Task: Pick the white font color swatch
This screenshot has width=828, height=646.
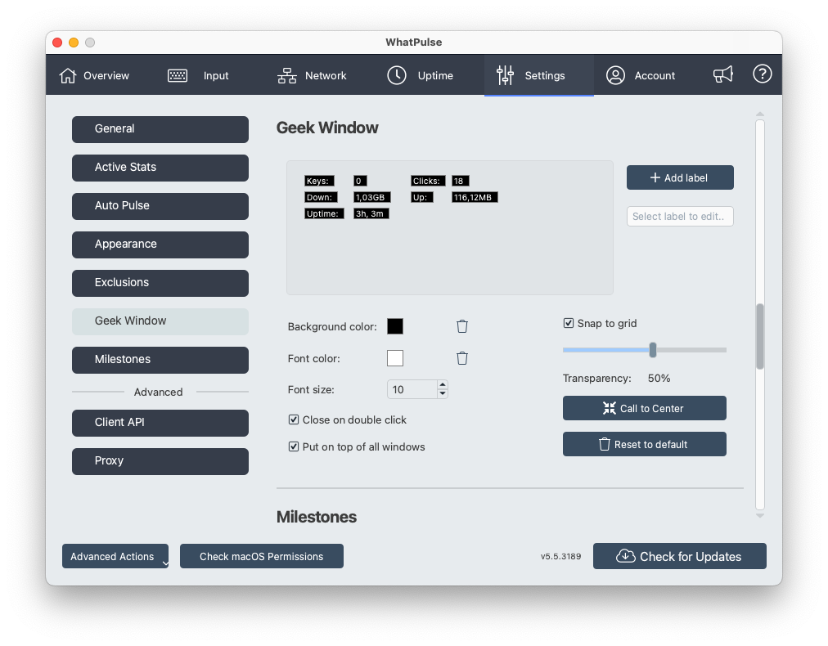Action: 395,358
